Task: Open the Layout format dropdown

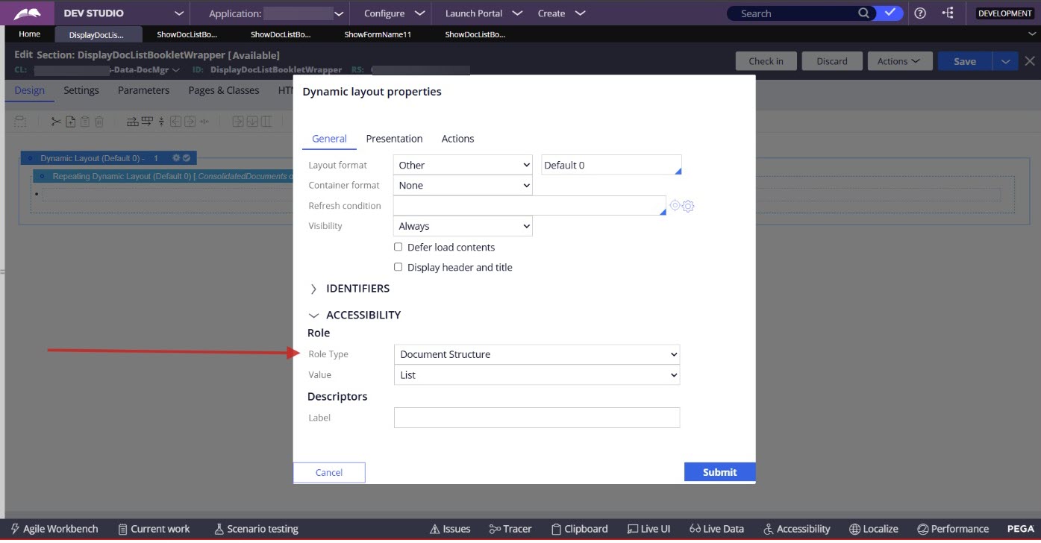Action: pos(463,165)
